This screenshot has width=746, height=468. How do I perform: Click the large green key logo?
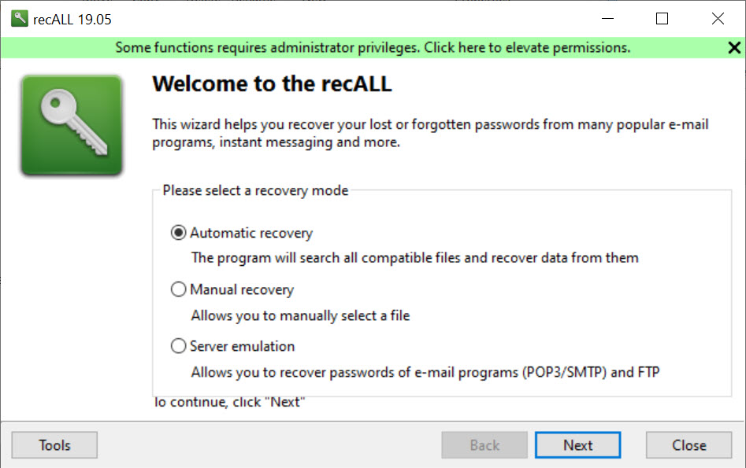pos(72,125)
